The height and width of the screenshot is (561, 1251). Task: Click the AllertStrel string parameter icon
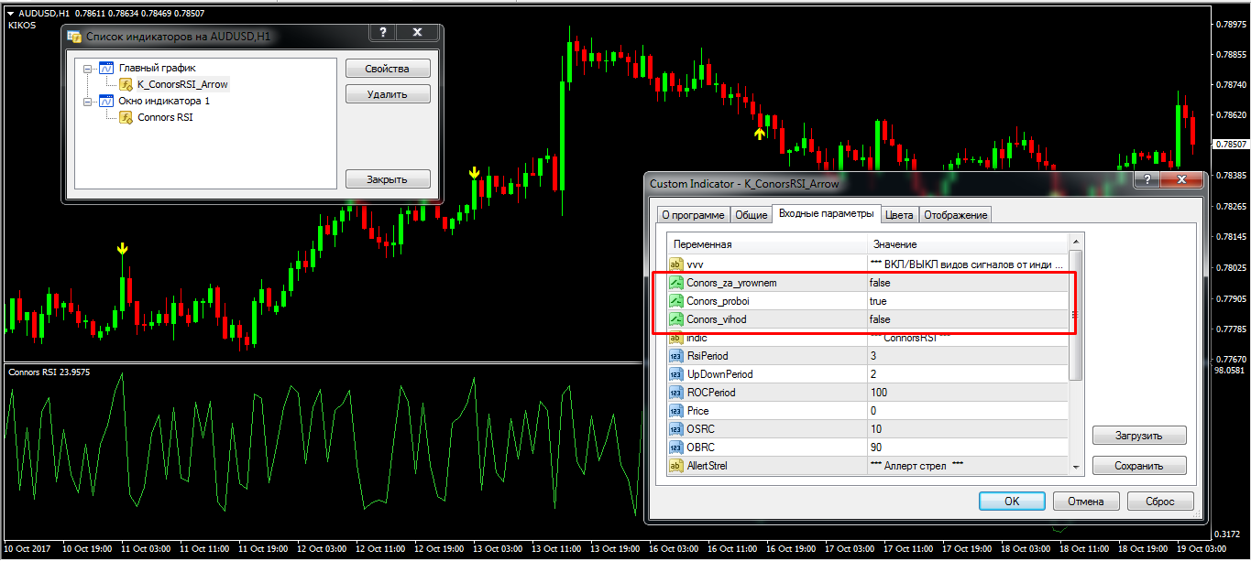click(676, 466)
